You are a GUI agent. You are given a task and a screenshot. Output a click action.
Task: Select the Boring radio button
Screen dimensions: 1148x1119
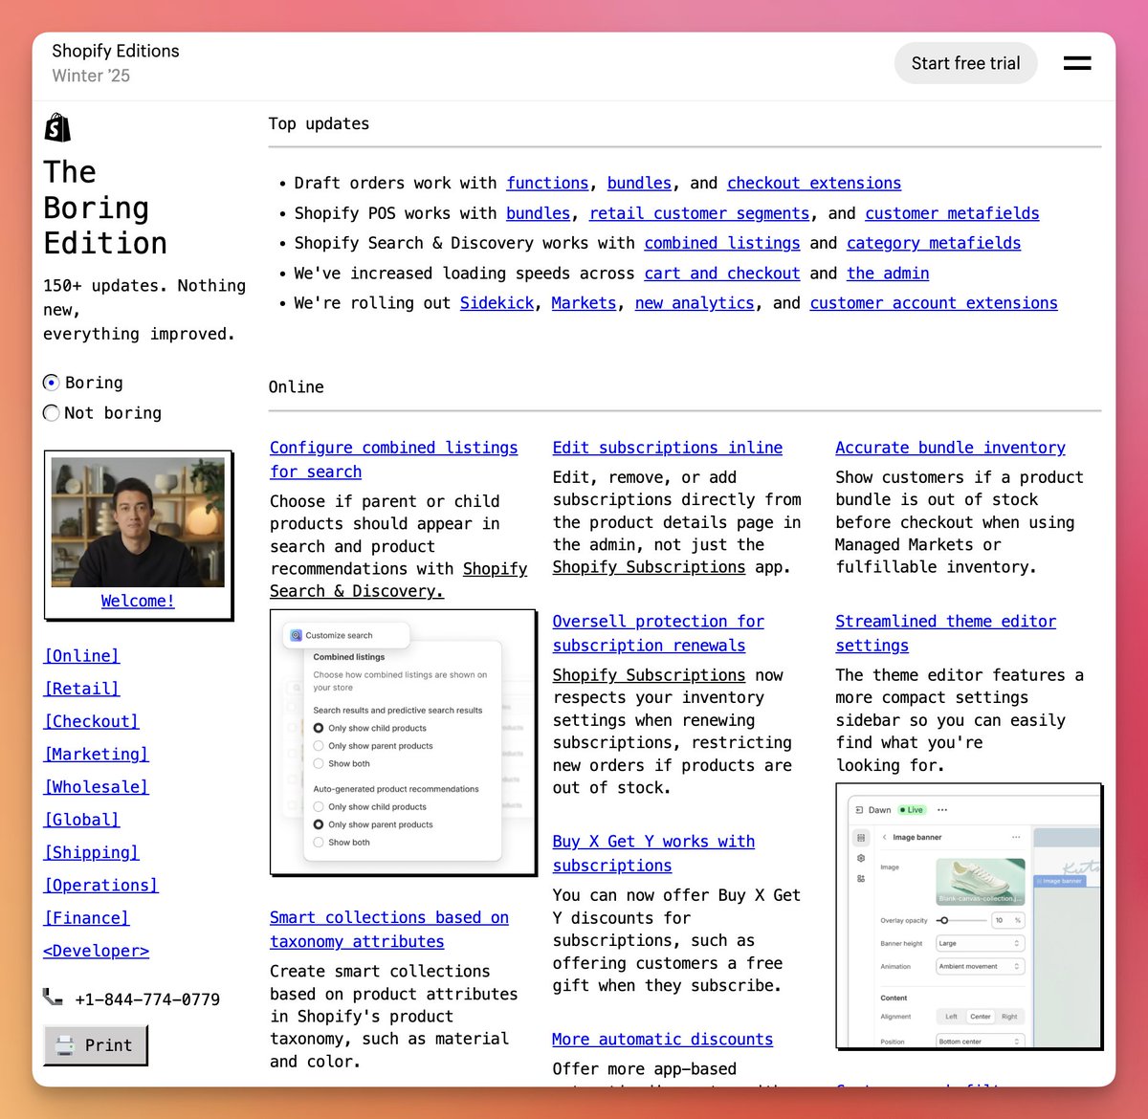(x=52, y=383)
